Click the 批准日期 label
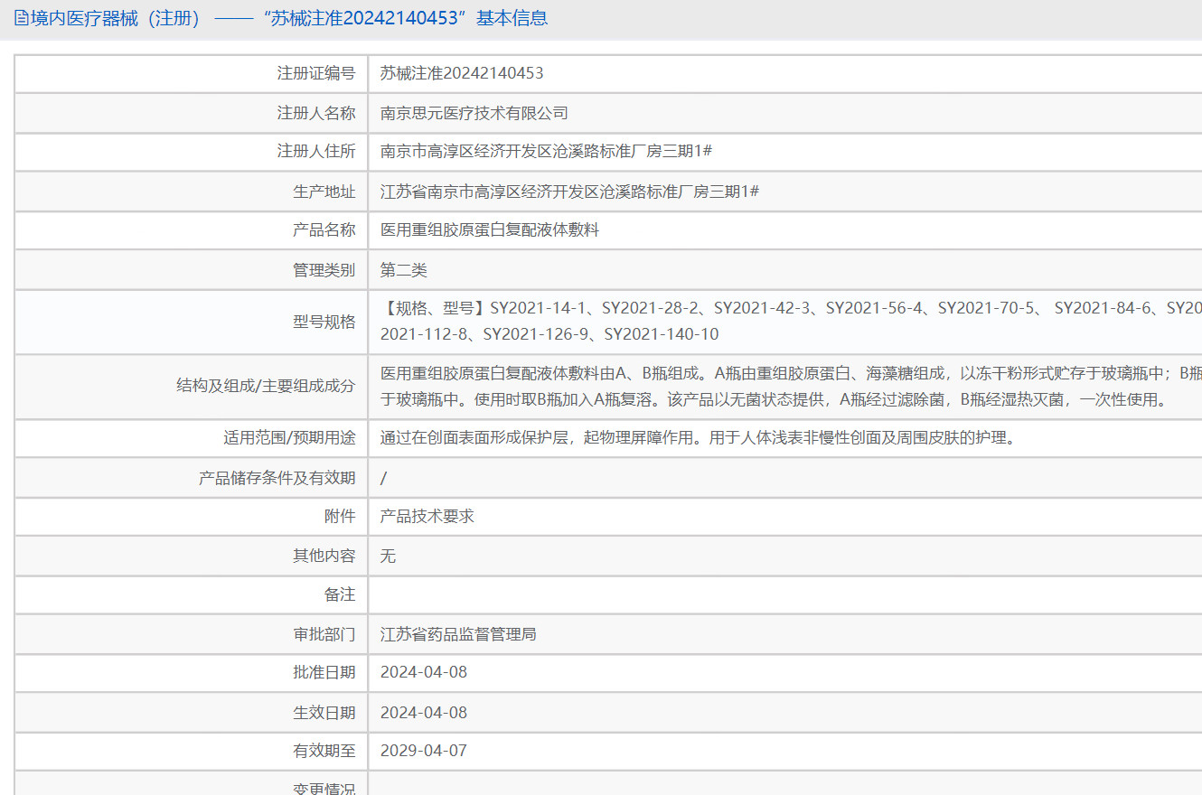Viewport: 1202px width, 795px height. tap(324, 672)
